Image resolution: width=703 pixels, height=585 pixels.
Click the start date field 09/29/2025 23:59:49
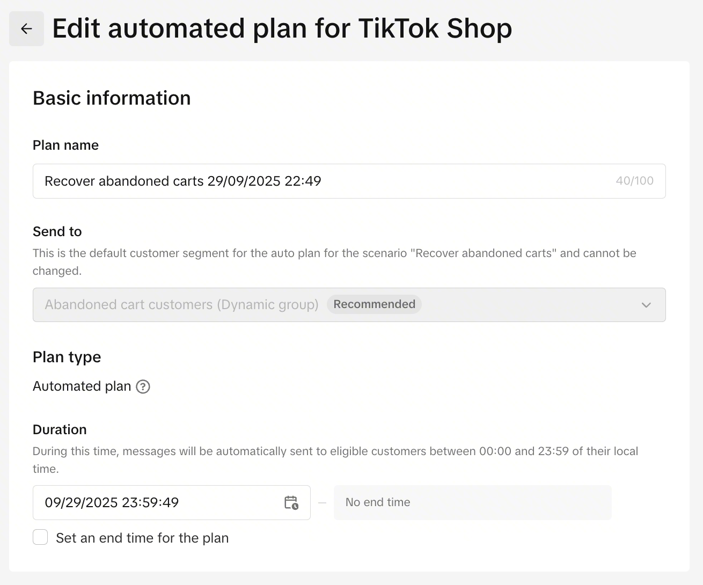point(156,503)
